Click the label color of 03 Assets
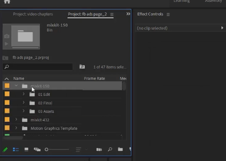 pos(7,111)
